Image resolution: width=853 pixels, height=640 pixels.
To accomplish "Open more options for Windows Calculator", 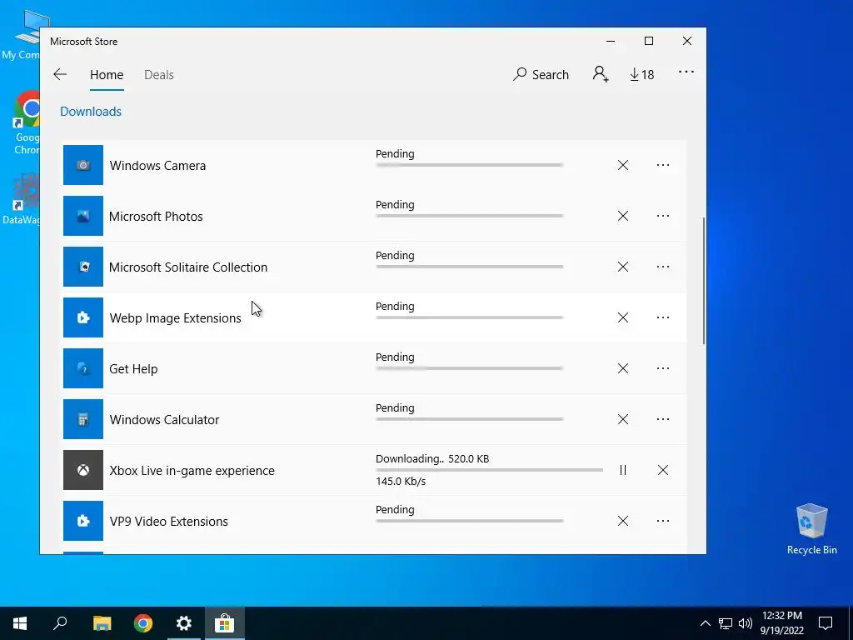I will coord(662,419).
